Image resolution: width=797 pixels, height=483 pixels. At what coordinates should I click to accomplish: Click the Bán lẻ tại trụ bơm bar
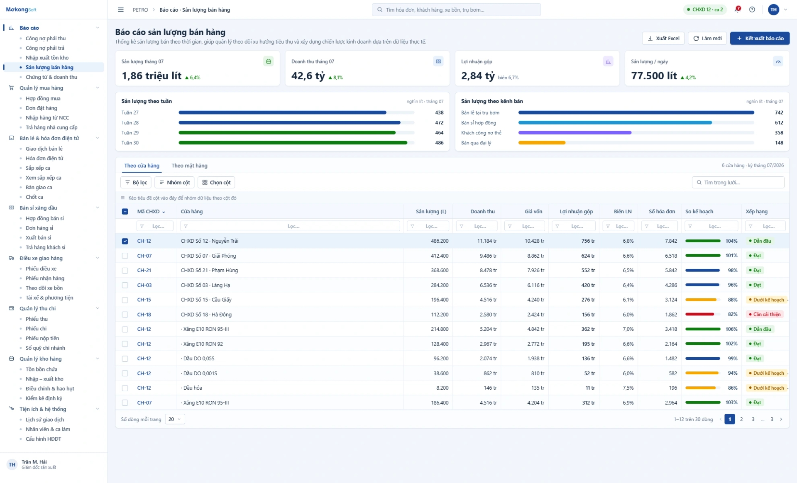[636, 113]
